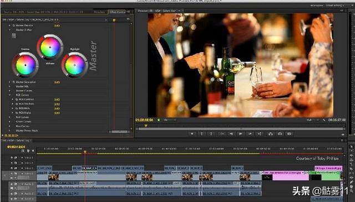Toggle the RGB Contrast stopwatch

coord(17,100)
